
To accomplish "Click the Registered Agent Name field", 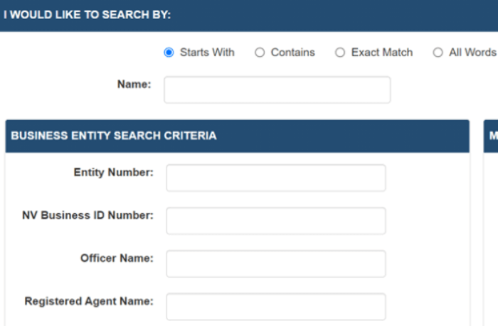I will tap(276, 307).
